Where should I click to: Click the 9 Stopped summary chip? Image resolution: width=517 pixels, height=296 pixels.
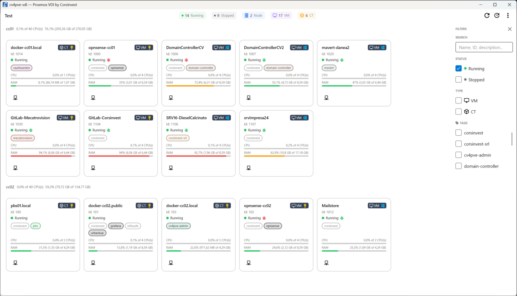click(224, 16)
